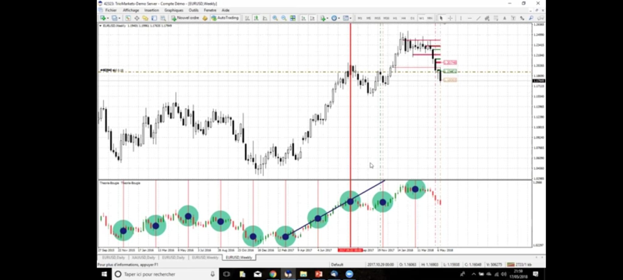Expand the Templates dropdown arrow
Screen dimensions: 623x280
coord(350,18)
